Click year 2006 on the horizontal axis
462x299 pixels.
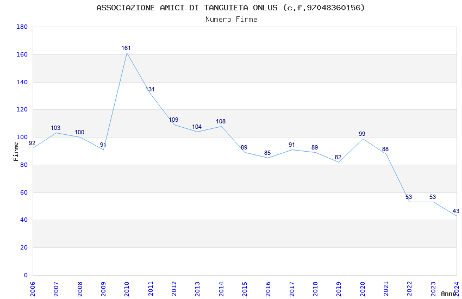pos(33,289)
